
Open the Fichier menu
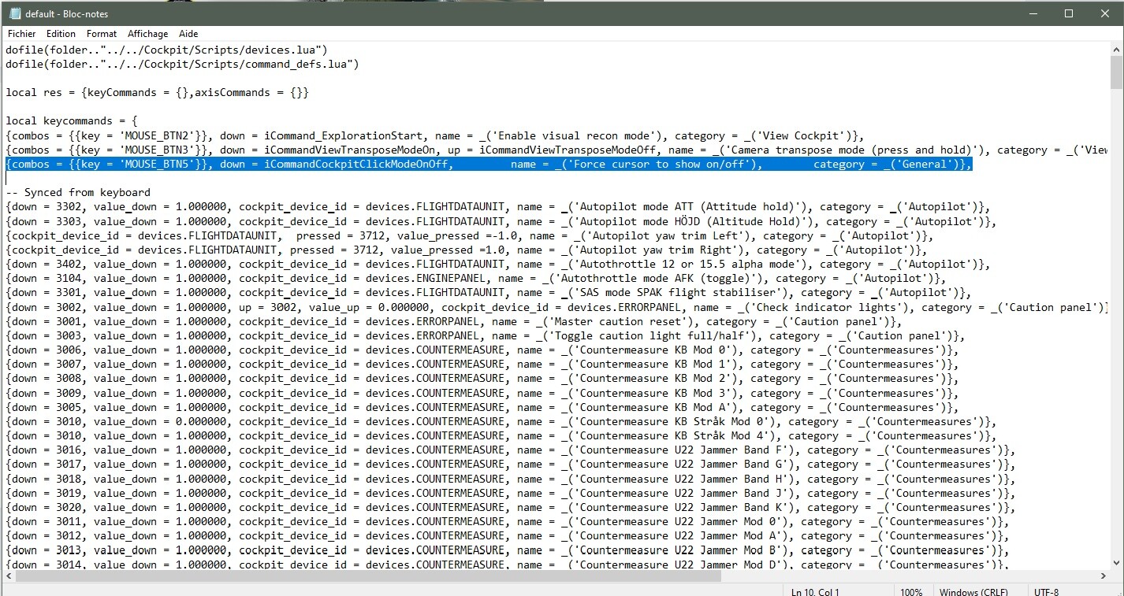[x=21, y=34]
